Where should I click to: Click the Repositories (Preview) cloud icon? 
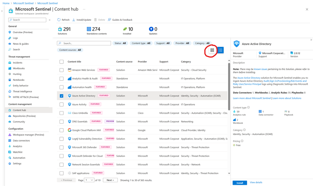pos(10,116)
